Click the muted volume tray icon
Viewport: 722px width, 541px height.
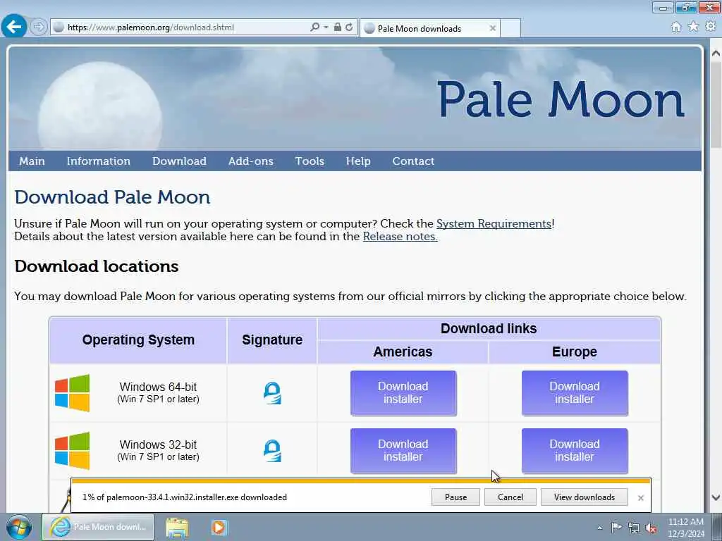click(651, 528)
